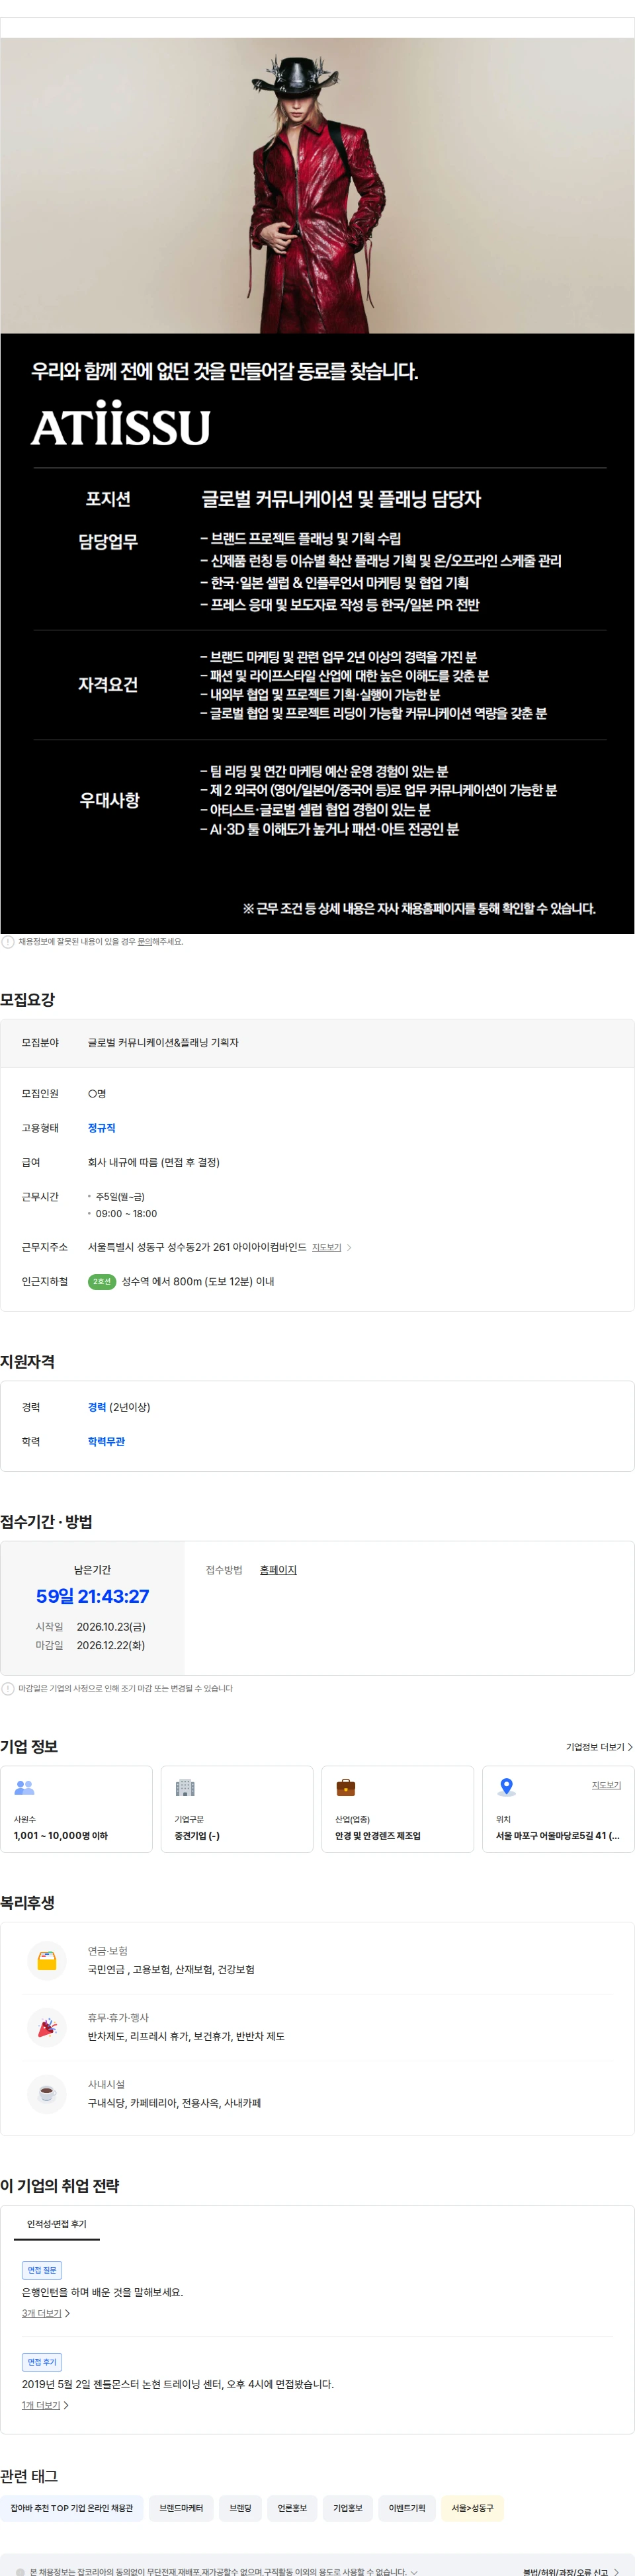635x2576 pixels.
Task: Click the subway text 성수역 에서 800m
Action: (x=198, y=1281)
